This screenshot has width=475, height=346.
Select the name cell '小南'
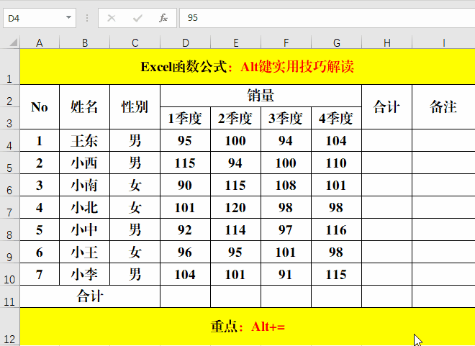click(84, 185)
